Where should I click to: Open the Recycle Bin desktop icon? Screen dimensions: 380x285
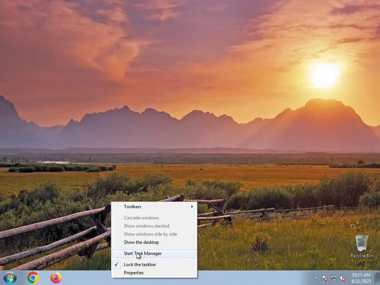361,246
